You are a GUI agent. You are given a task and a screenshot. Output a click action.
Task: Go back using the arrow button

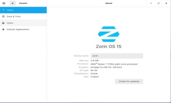tap(13, 3)
